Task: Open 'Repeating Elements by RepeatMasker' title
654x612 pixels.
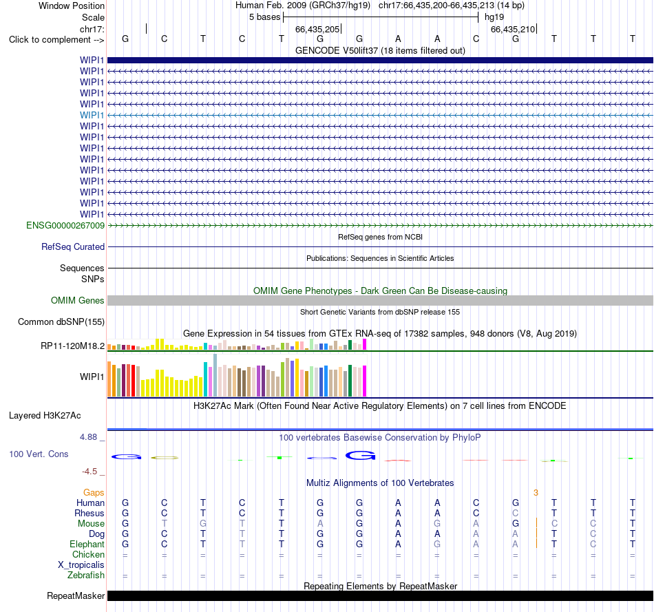Action: coord(380,586)
